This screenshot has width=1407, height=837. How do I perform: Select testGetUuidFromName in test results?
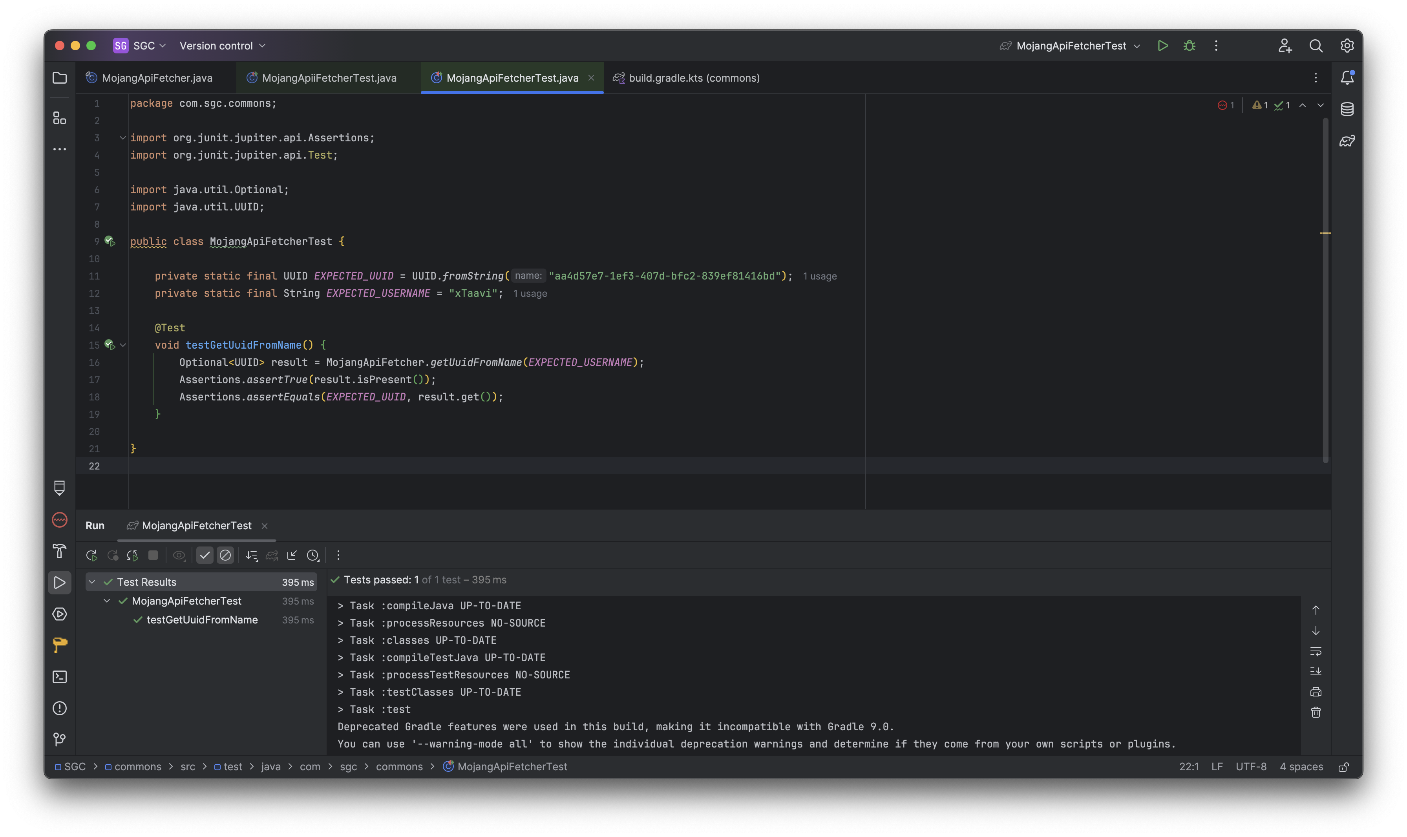pyautogui.click(x=202, y=620)
